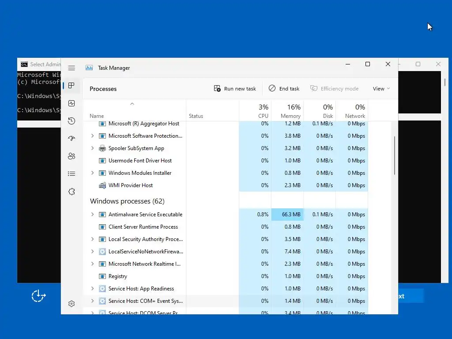Switch to the Processes page icon
452x339 pixels.
coord(72,86)
